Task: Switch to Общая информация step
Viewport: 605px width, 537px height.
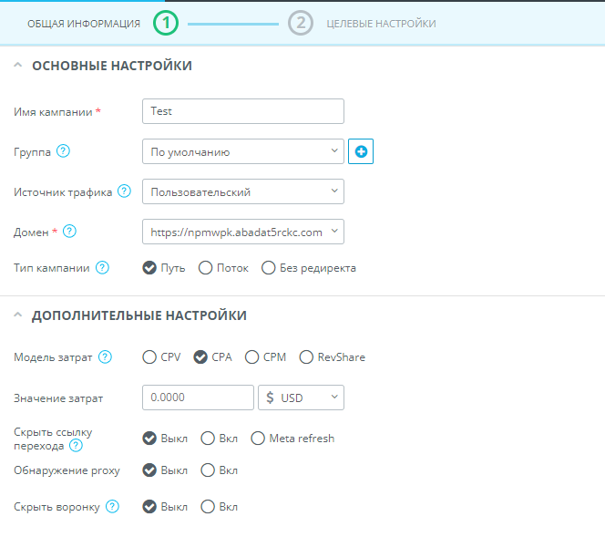Action: click(x=84, y=23)
